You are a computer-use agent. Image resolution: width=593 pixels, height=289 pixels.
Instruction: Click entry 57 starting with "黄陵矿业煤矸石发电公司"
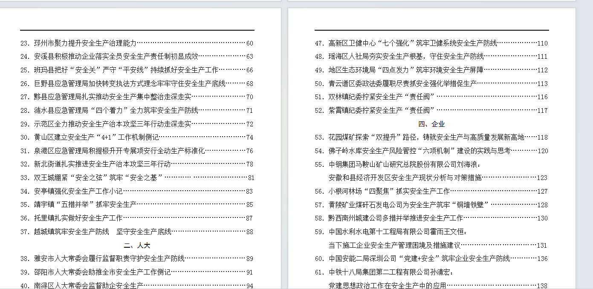pyautogui.click(x=431, y=205)
